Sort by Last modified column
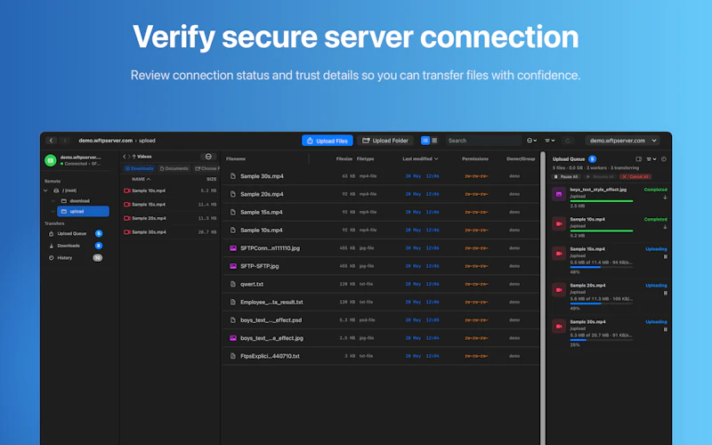 [x=420, y=159]
